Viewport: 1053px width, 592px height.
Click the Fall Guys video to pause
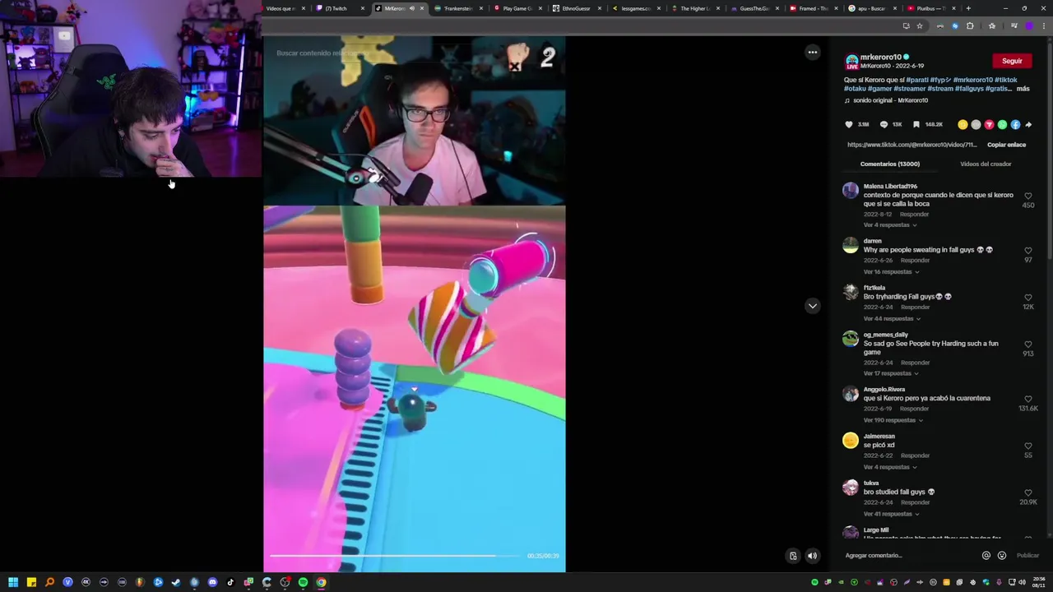[x=415, y=304]
